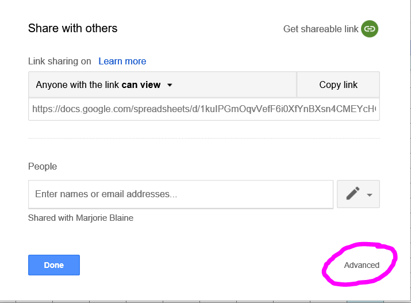This screenshot has width=411, height=303.
Task: Click the 'Link sharing on' label
Action: coord(59,61)
